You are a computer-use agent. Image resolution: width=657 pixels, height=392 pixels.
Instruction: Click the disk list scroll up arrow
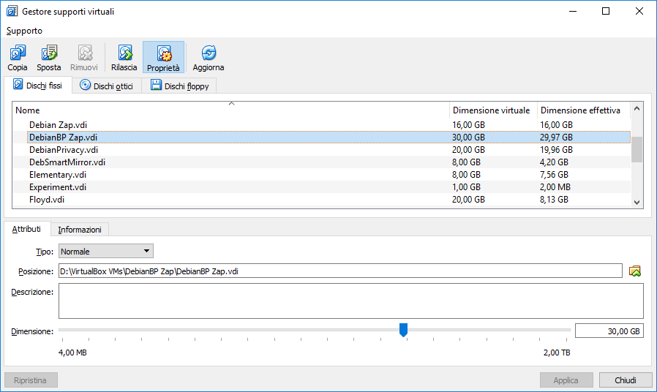pos(637,108)
